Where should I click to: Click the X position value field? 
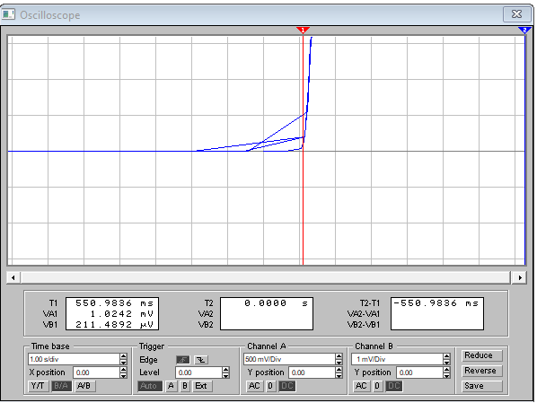[97, 372]
